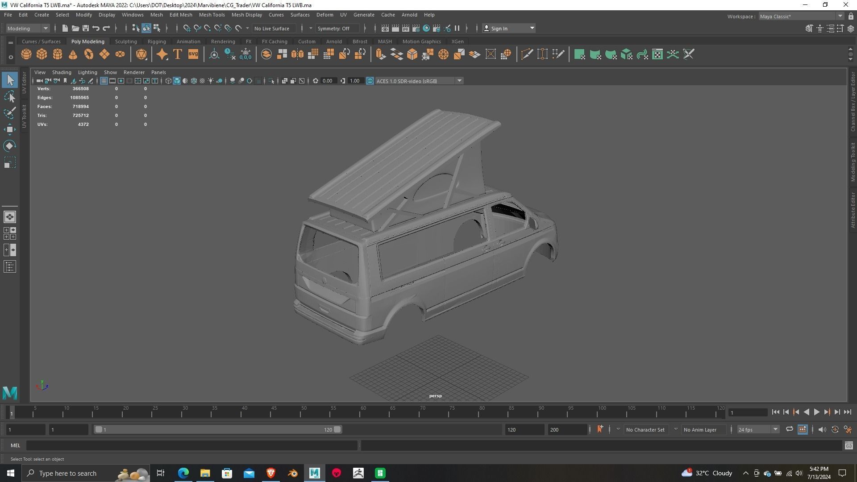Toggle color management view transform
857x482 pixels.
pyautogui.click(x=370, y=81)
